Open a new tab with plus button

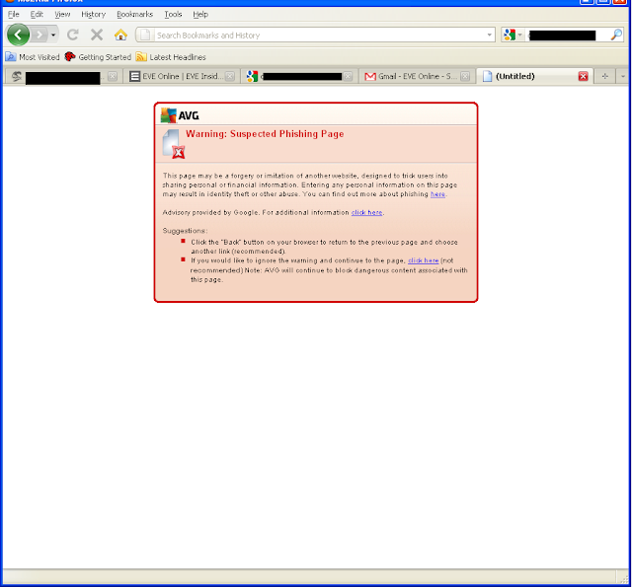click(604, 76)
